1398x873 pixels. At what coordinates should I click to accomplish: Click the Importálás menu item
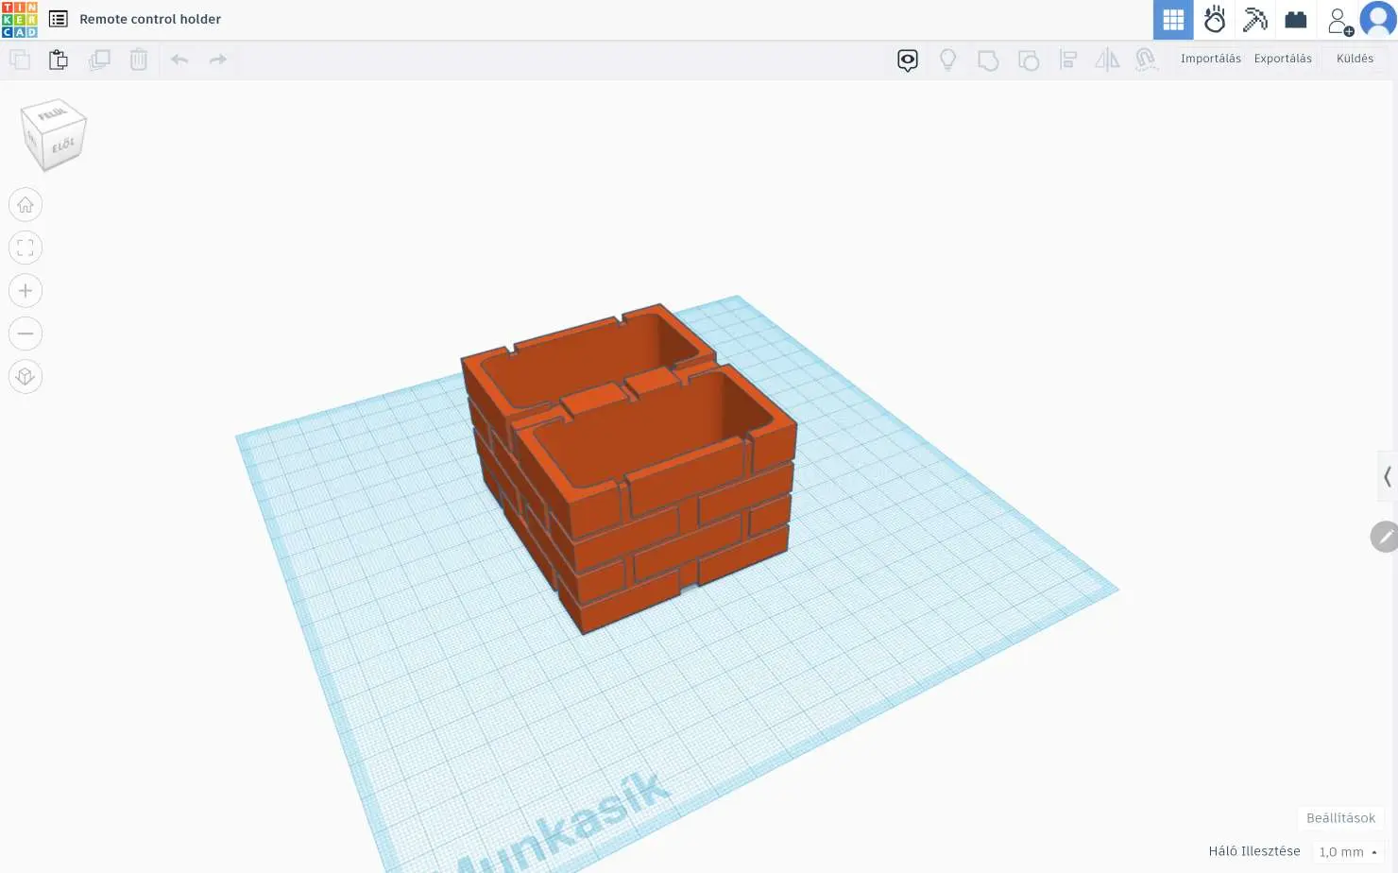point(1210,58)
